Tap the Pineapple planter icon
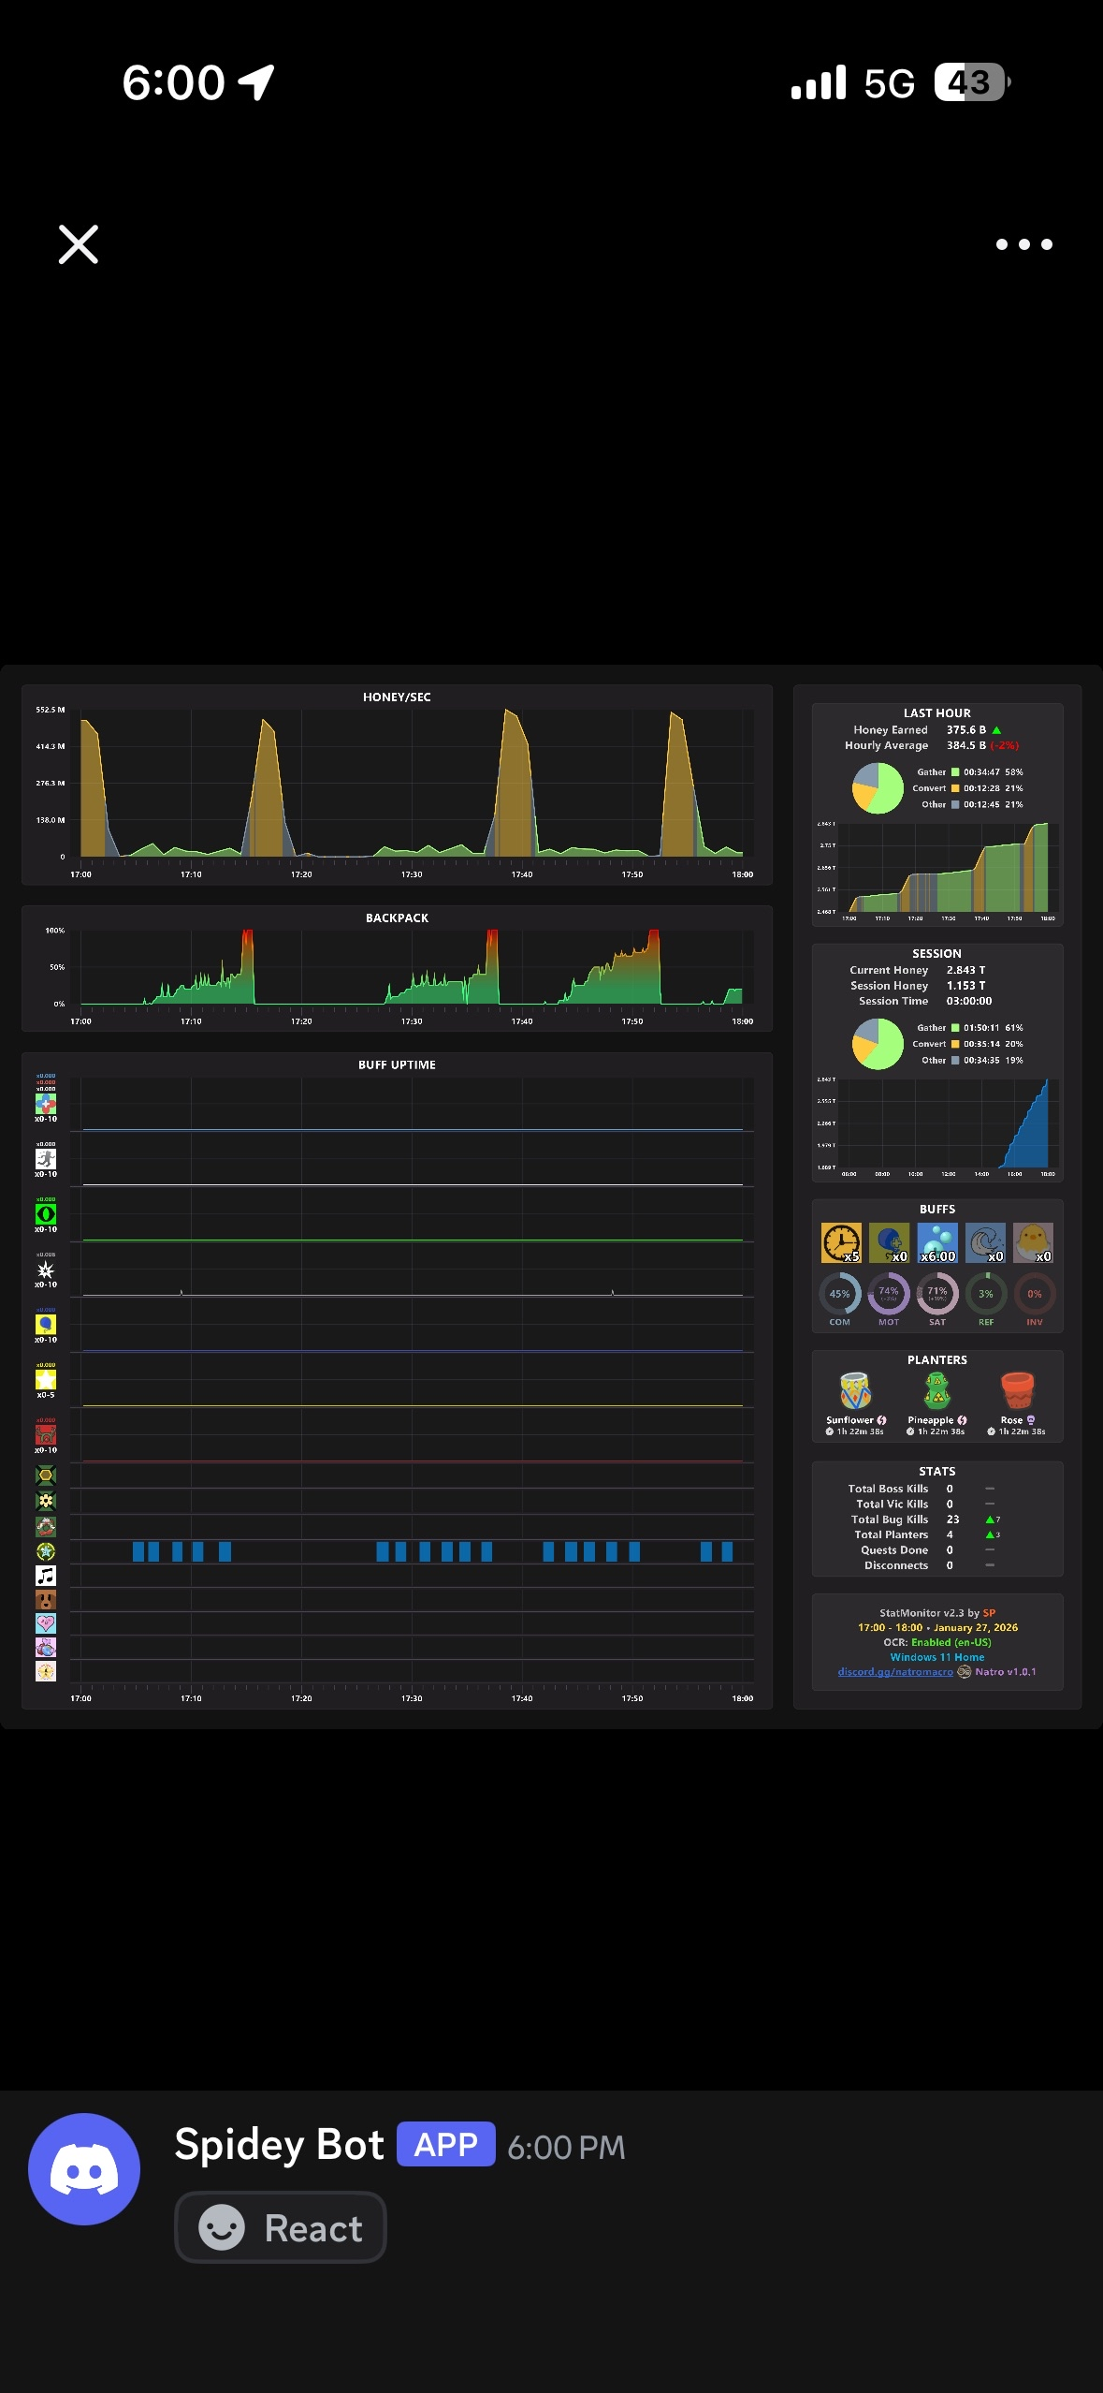The image size is (1103, 2393). click(x=936, y=1391)
